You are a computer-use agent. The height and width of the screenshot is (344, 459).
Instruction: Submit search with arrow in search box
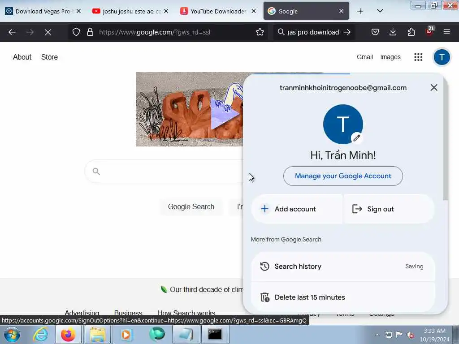coord(347,32)
